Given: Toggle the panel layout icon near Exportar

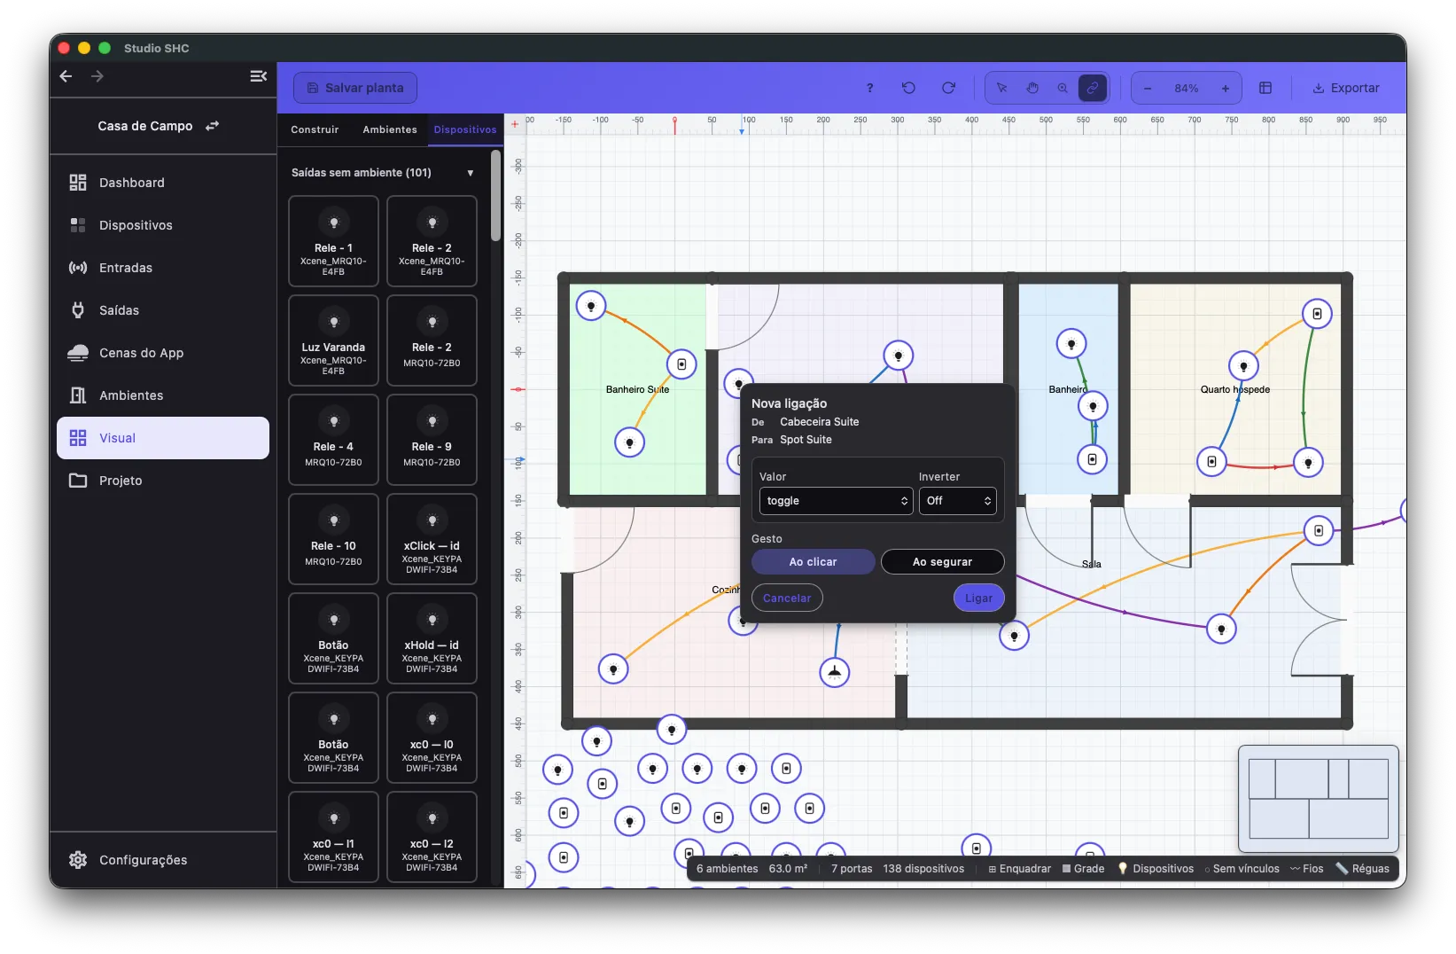Looking at the screenshot, I should click(1265, 88).
